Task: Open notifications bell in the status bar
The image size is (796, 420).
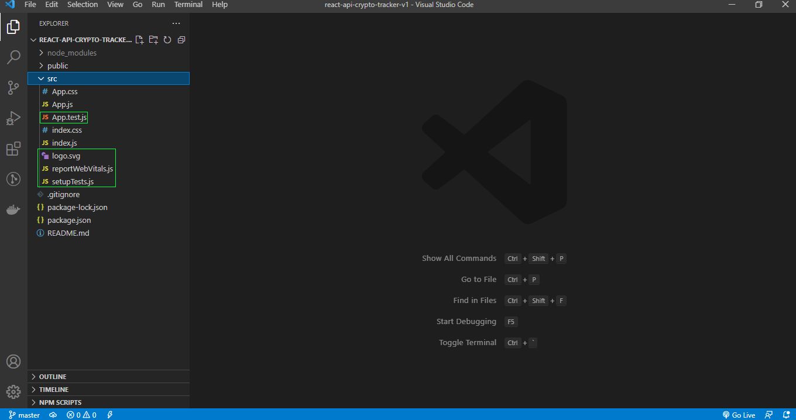Action: point(785,415)
